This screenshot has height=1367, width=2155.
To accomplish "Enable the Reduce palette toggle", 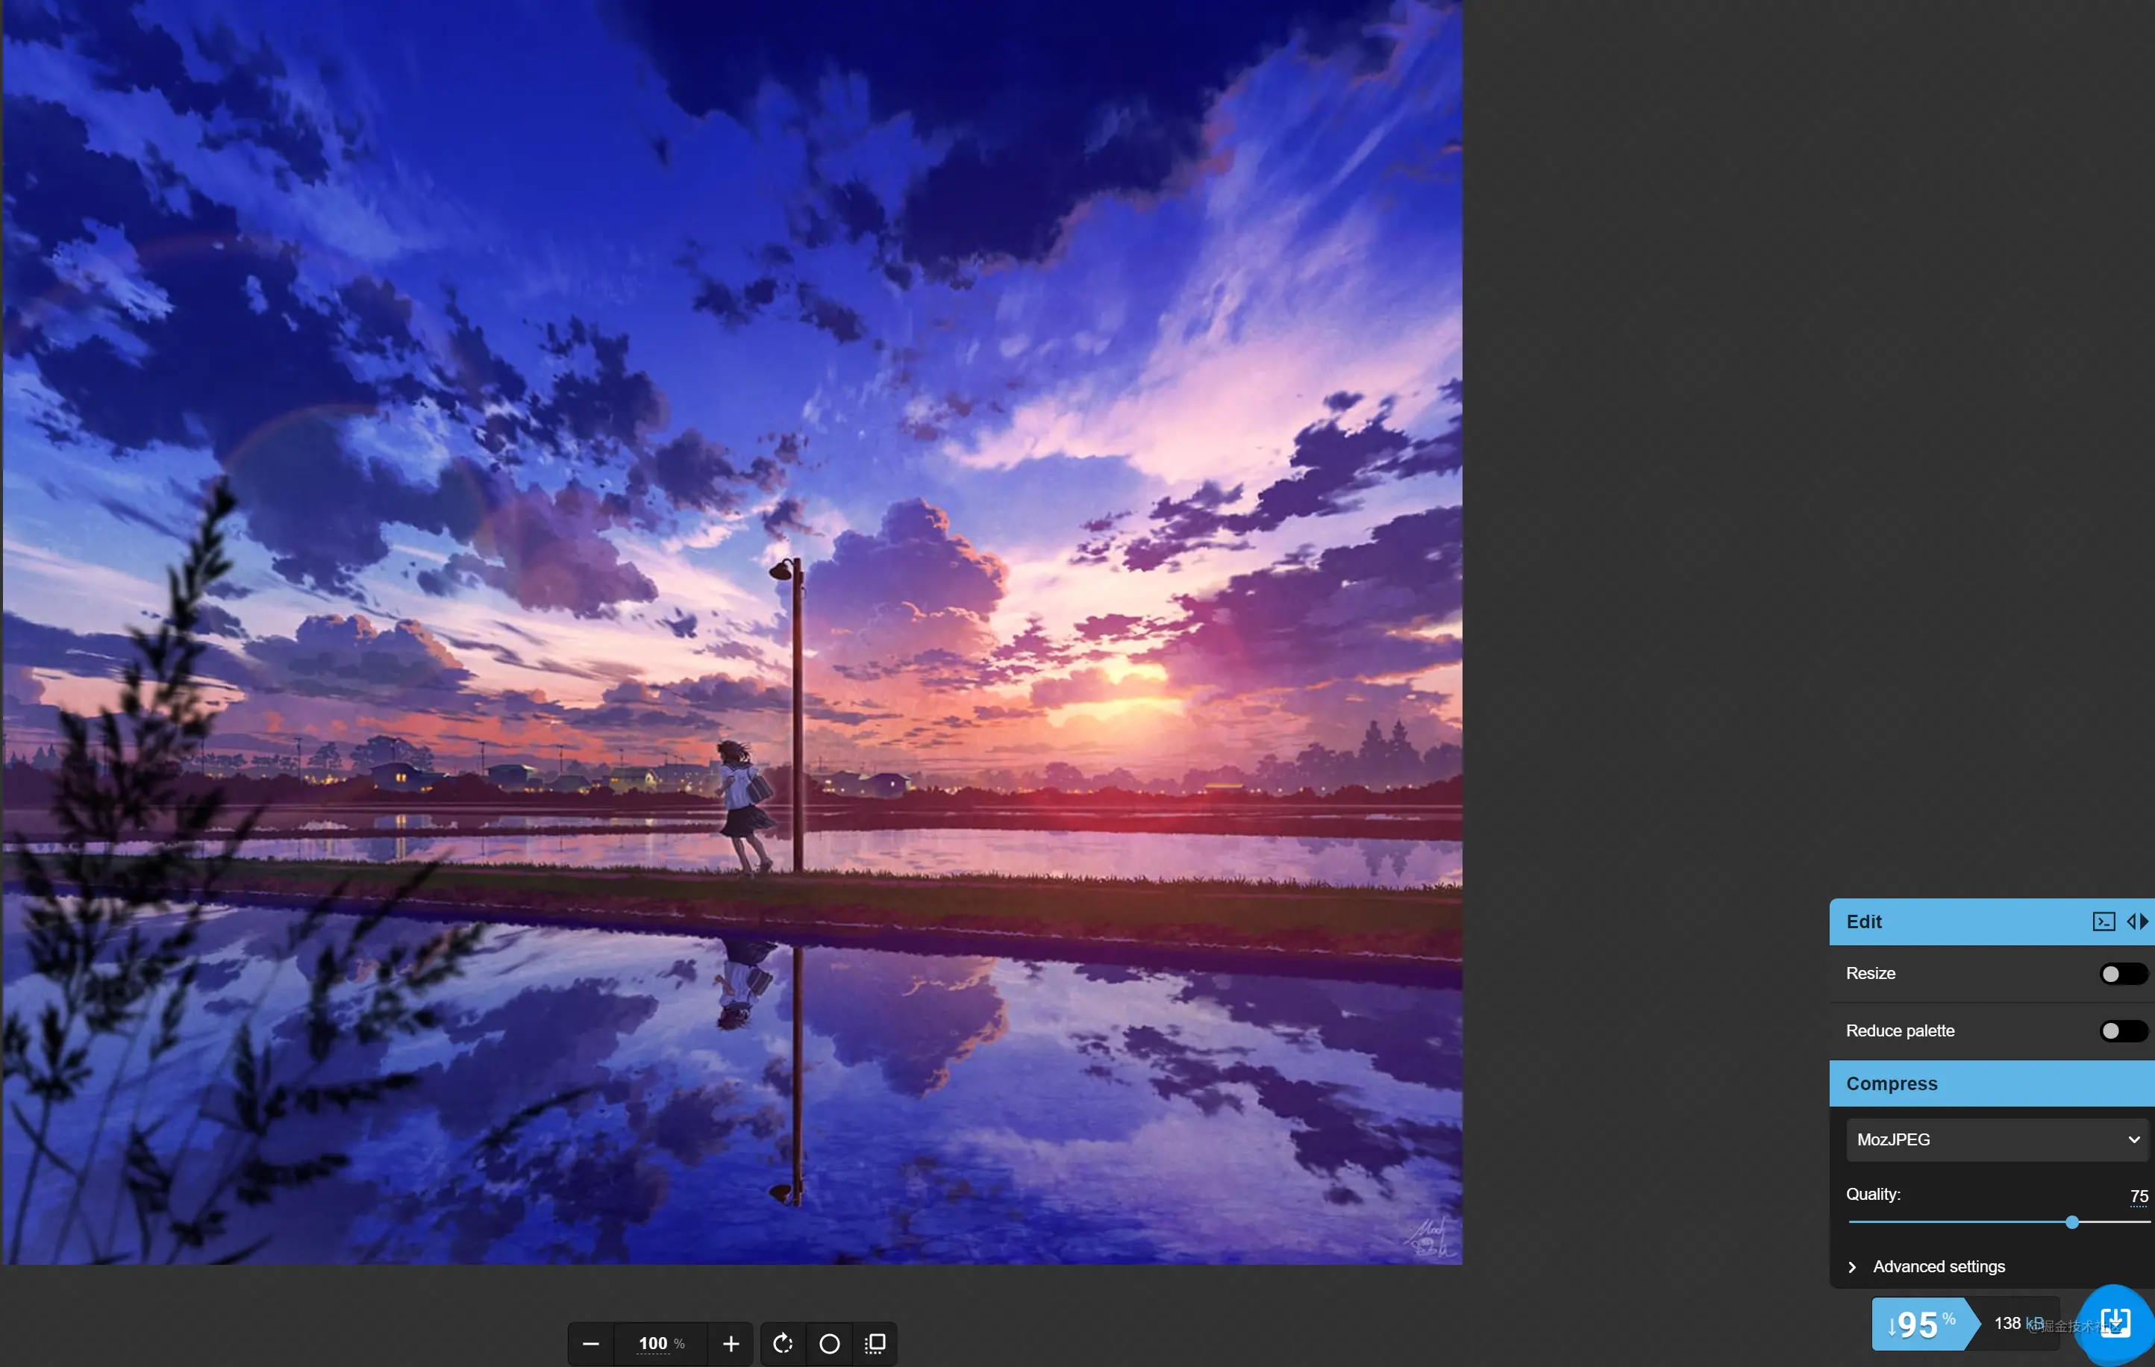I will tap(2122, 1031).
